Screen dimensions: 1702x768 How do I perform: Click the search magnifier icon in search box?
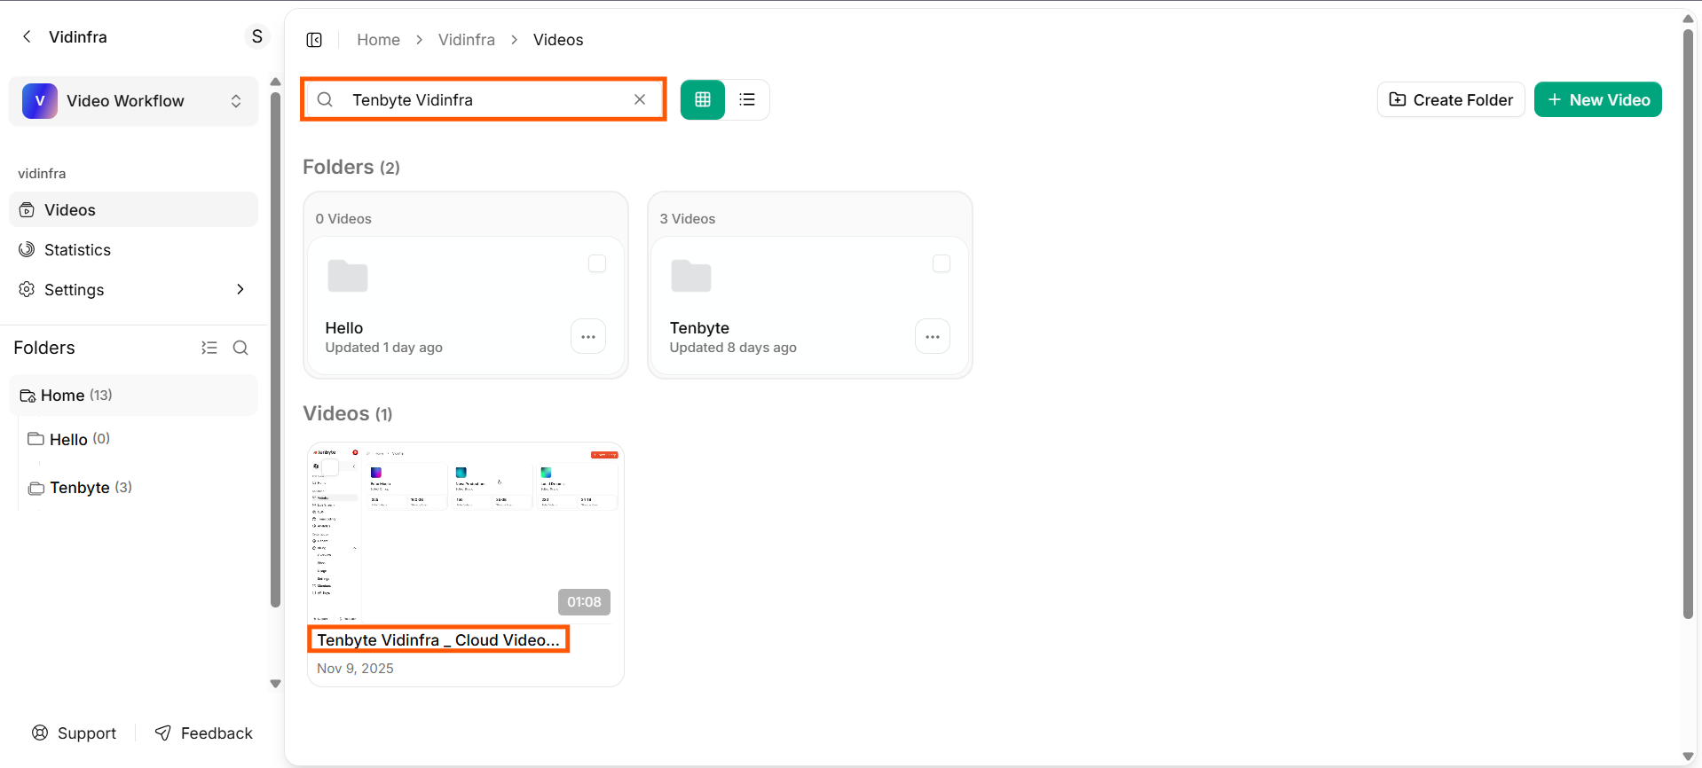click(326, 99)
